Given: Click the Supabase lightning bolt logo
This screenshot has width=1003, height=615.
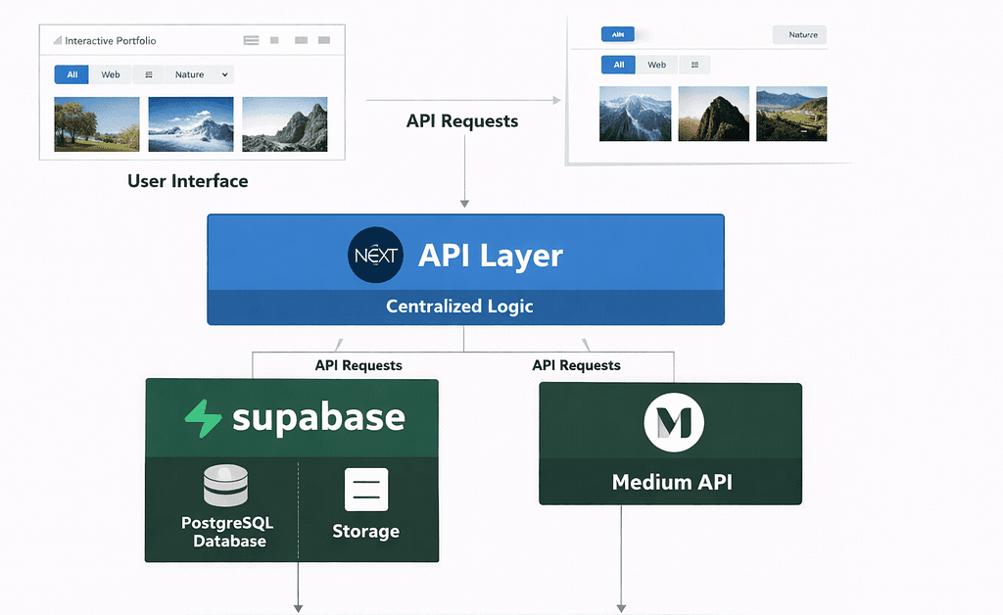Looking at the screenshot, I should point(203,418).
